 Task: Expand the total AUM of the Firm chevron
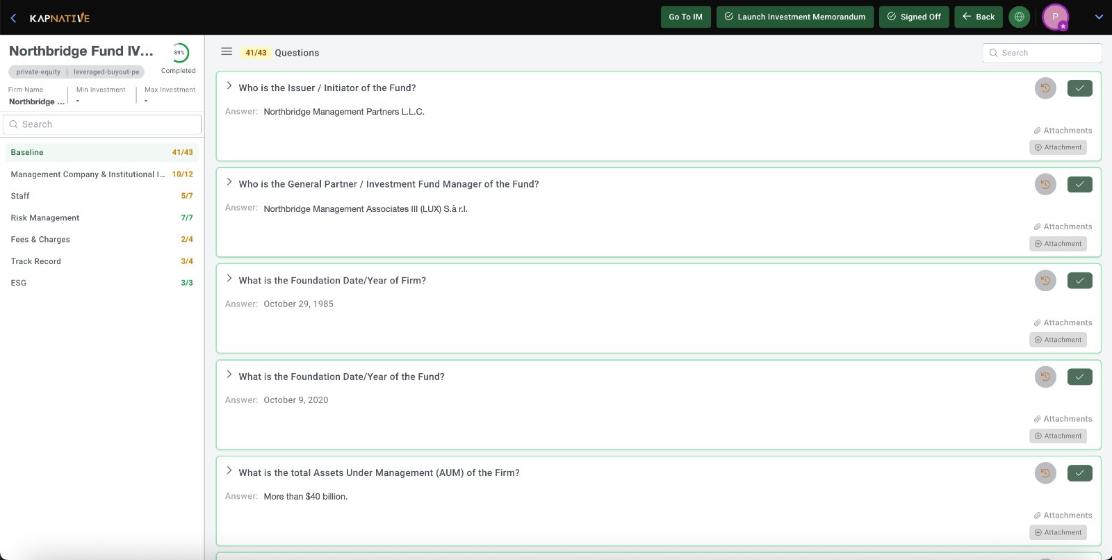pyautogui.click(x=229, y=470)
